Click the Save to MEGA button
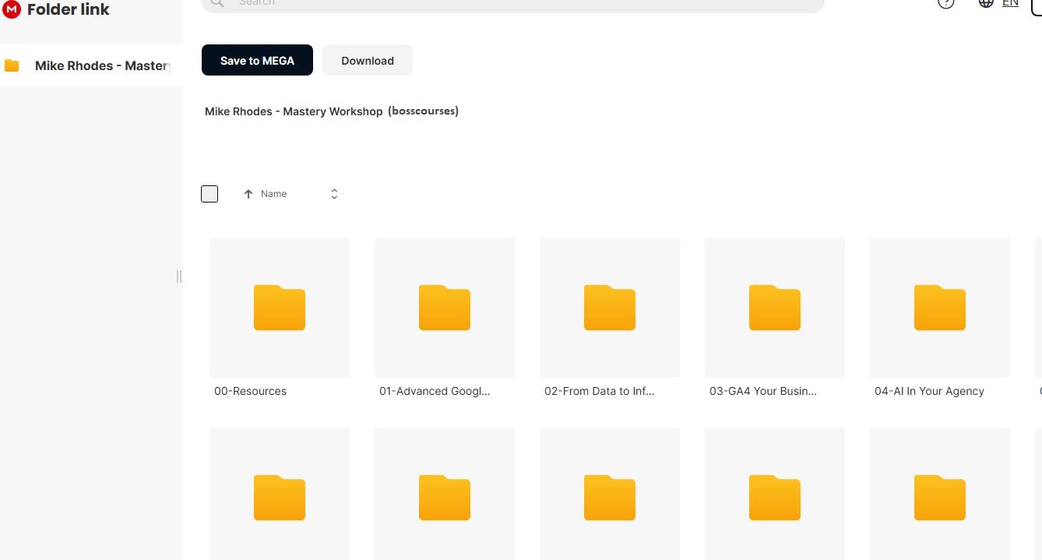Screen dimensions: 1042x560 coord(257,61)
